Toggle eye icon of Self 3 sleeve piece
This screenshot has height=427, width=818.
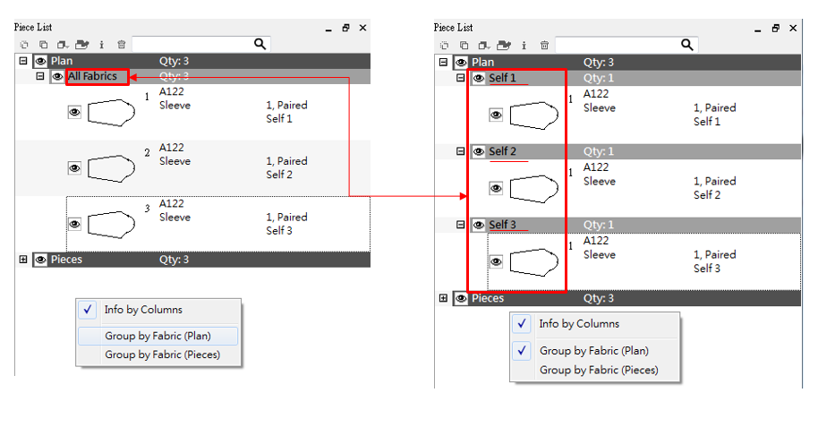tap(496, 261)
